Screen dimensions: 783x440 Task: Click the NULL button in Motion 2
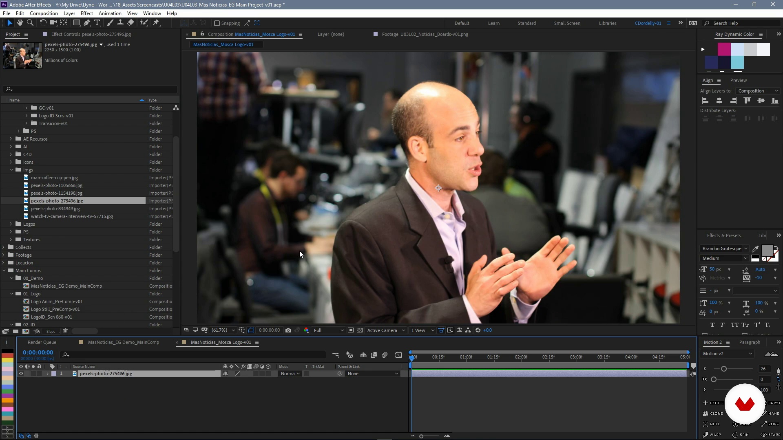coord(712,424)
